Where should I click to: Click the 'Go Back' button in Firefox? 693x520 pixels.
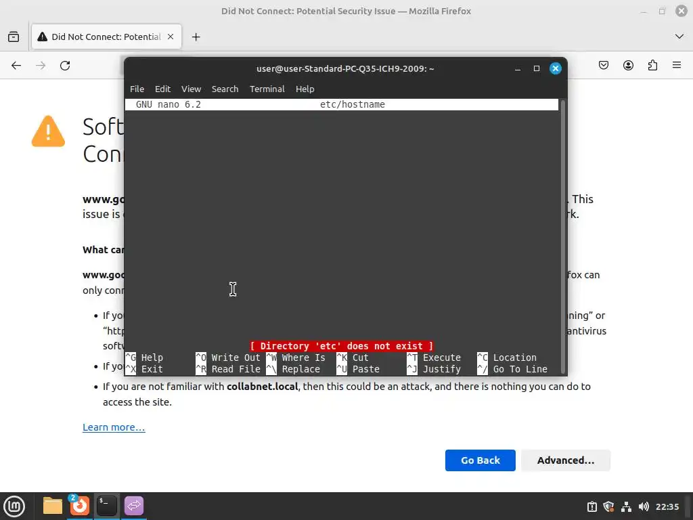(480, 460)
